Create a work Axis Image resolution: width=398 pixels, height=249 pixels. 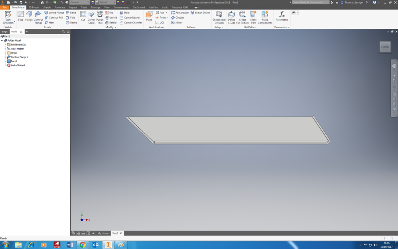(x=160, y=12)
